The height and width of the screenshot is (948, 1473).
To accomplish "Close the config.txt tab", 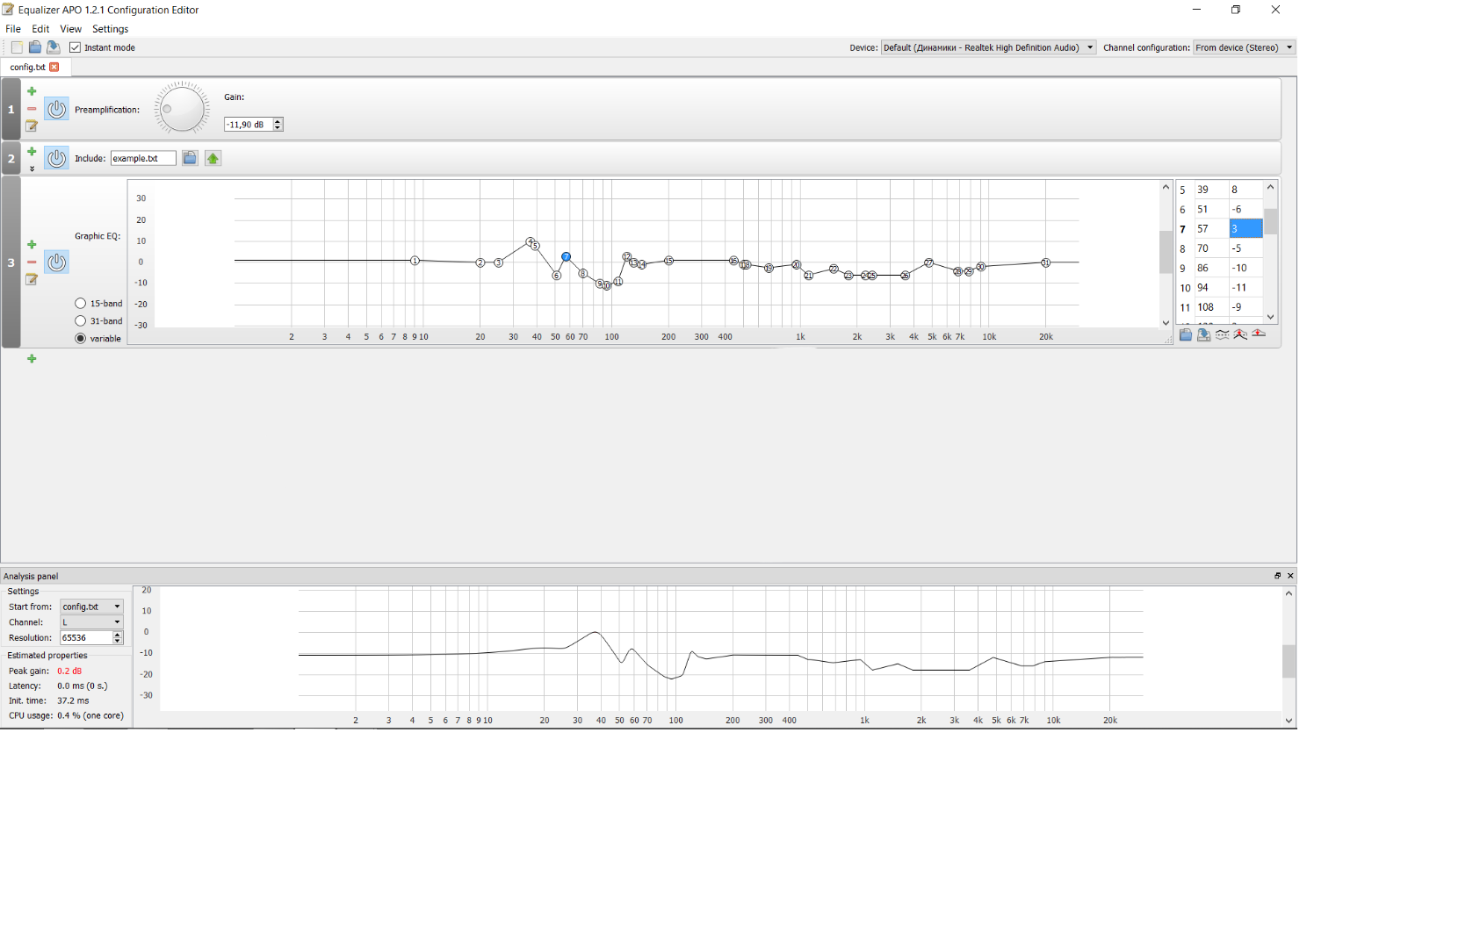I will click(x=54, y=67).
